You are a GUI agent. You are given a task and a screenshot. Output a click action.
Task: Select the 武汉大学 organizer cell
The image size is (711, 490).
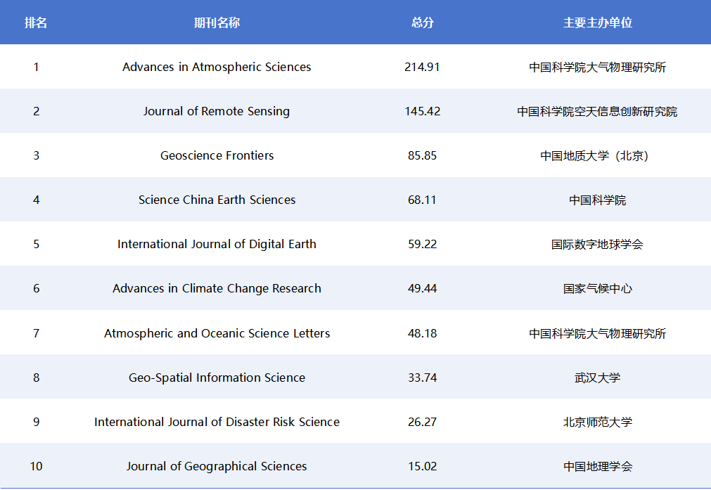597,378
